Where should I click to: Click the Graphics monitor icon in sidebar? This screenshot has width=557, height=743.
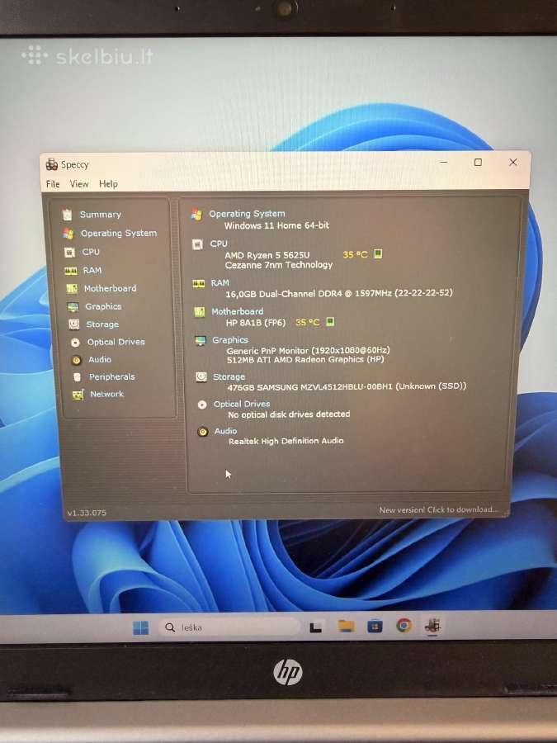73,307
